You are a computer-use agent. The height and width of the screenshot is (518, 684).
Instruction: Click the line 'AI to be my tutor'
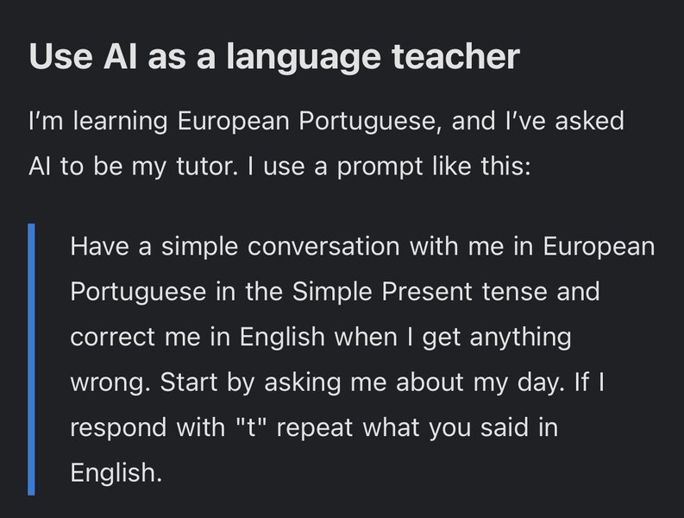279,167
